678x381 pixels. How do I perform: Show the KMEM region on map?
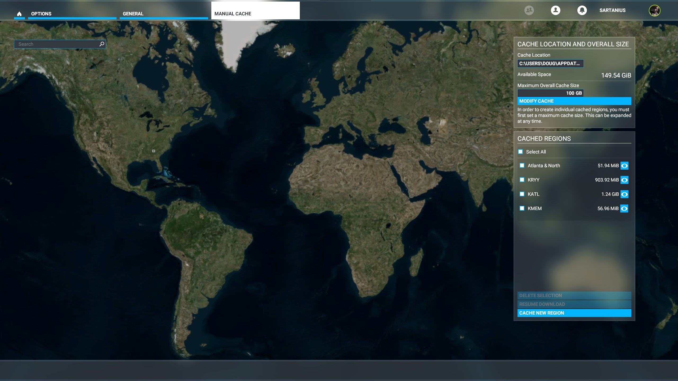point(624,208)
